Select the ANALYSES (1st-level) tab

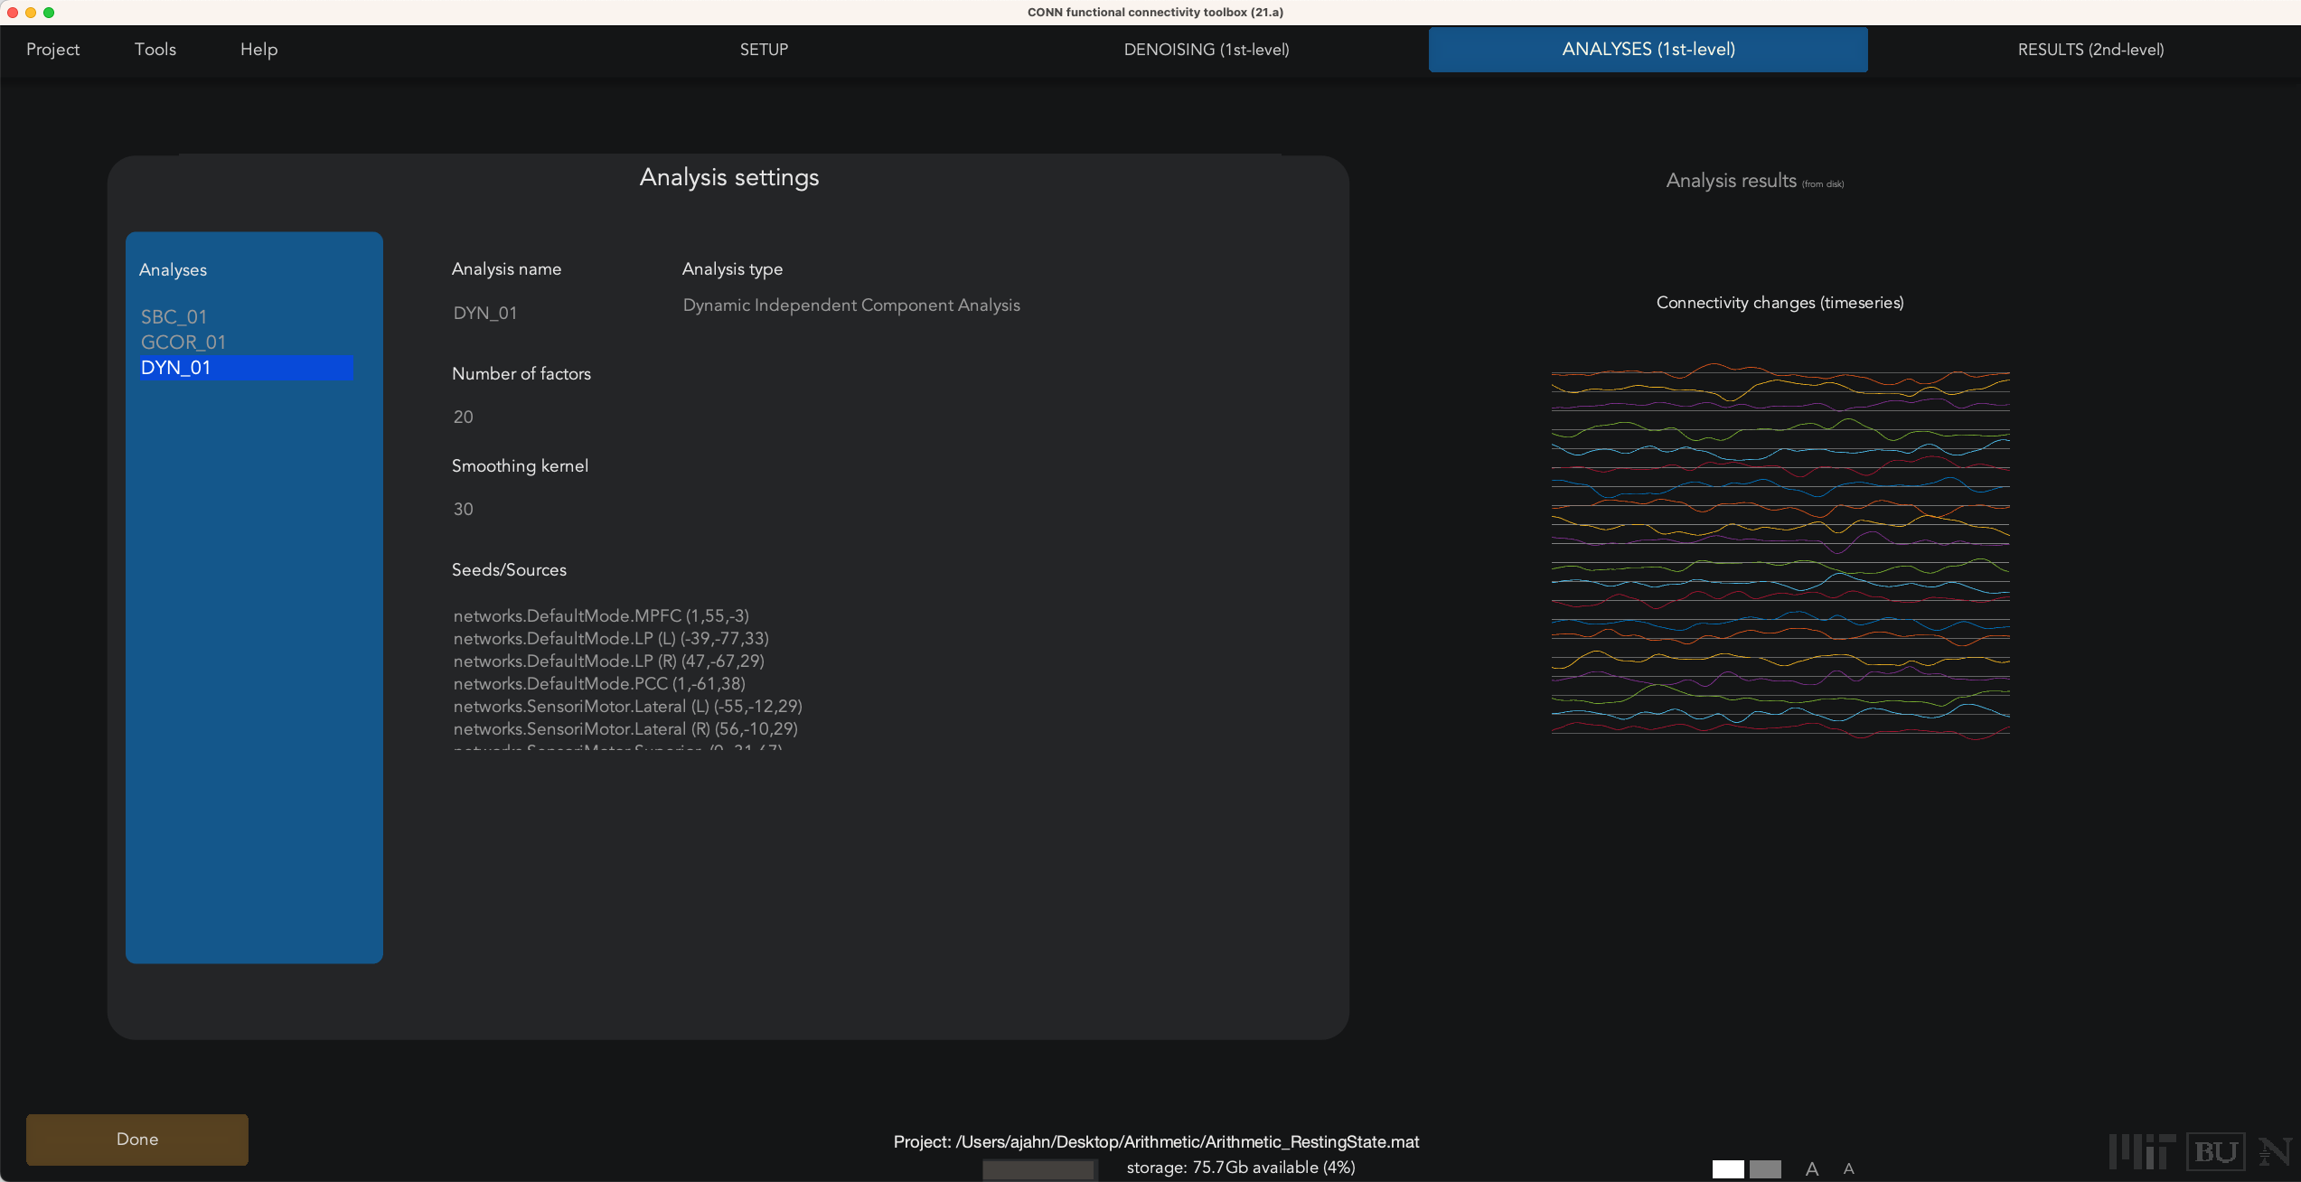pyautogui.click(x=1648, y=50)
